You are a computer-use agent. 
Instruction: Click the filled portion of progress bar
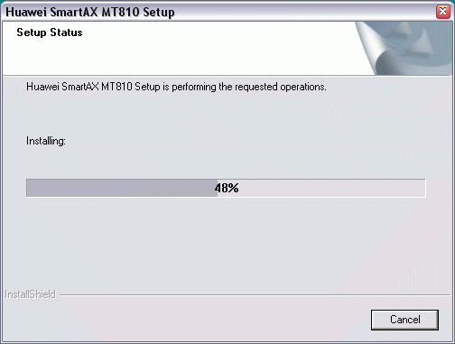click(x=122, y=188)
